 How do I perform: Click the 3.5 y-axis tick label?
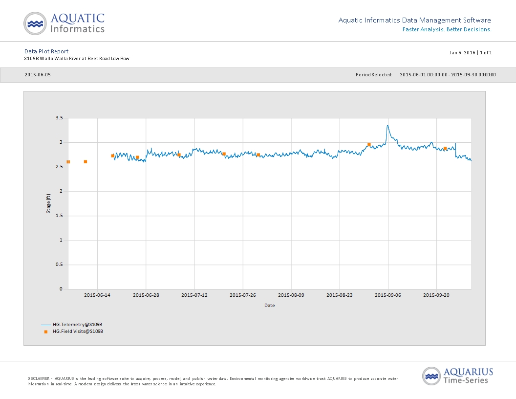click(x=59, y=118)
